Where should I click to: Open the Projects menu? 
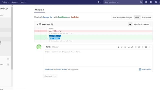(x=5, y=2)
